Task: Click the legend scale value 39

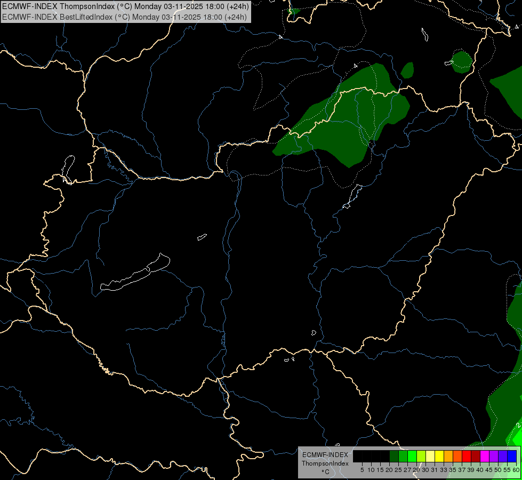Action: 471,470
